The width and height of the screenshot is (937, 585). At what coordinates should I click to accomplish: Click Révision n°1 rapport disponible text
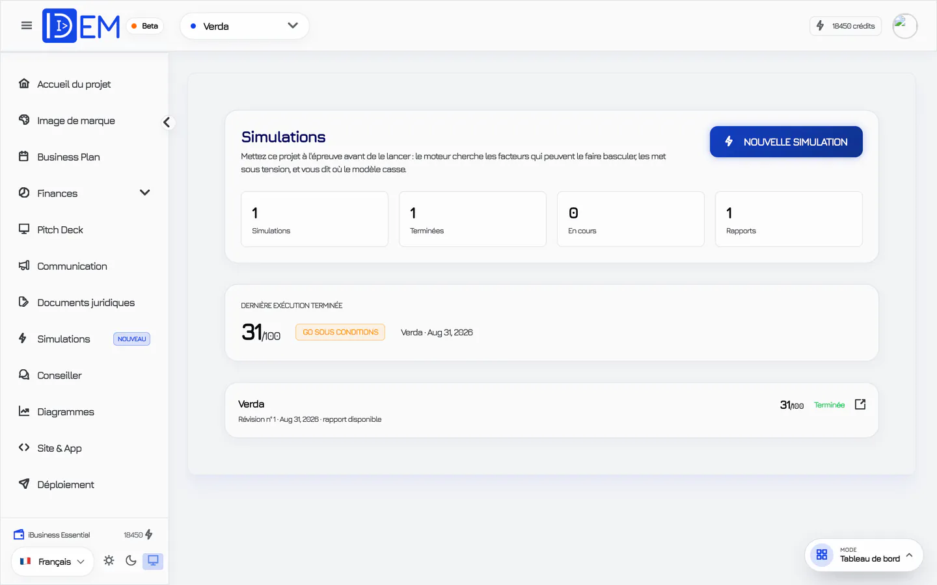pyautogui.click(x=310, y=419)
